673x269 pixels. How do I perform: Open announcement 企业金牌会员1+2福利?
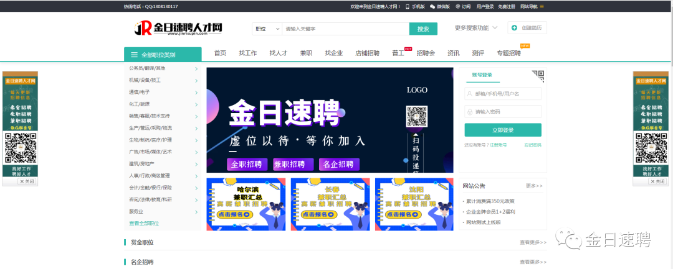(490, 212)
